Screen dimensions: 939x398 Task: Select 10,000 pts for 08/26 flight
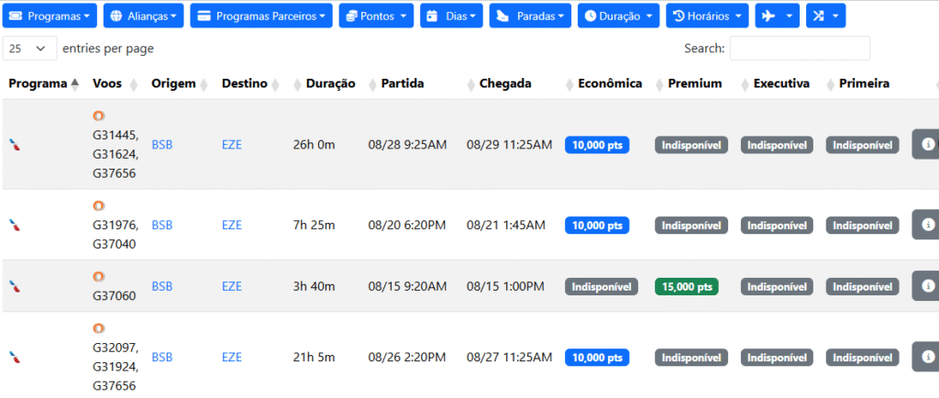(597, 358)
